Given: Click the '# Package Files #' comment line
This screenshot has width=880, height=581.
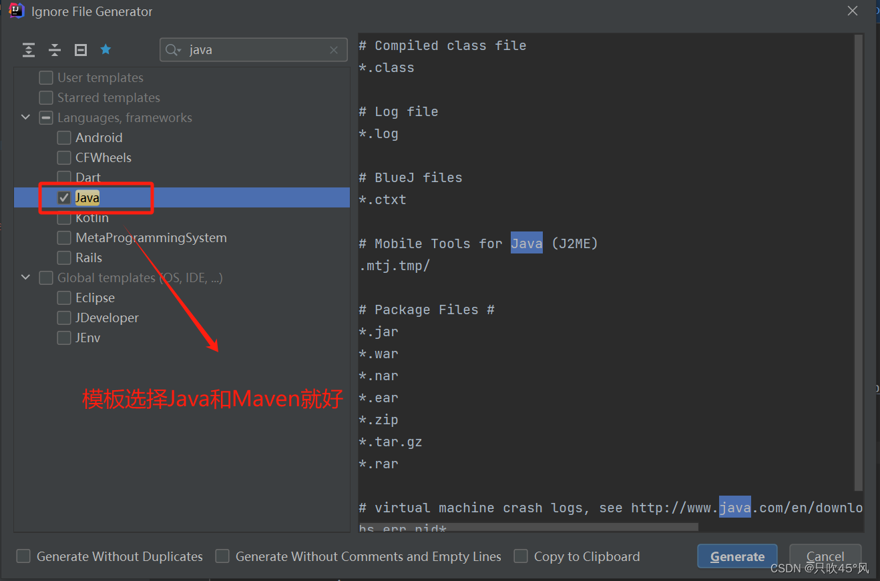Looking at the screenshot, I should [427, 310].
